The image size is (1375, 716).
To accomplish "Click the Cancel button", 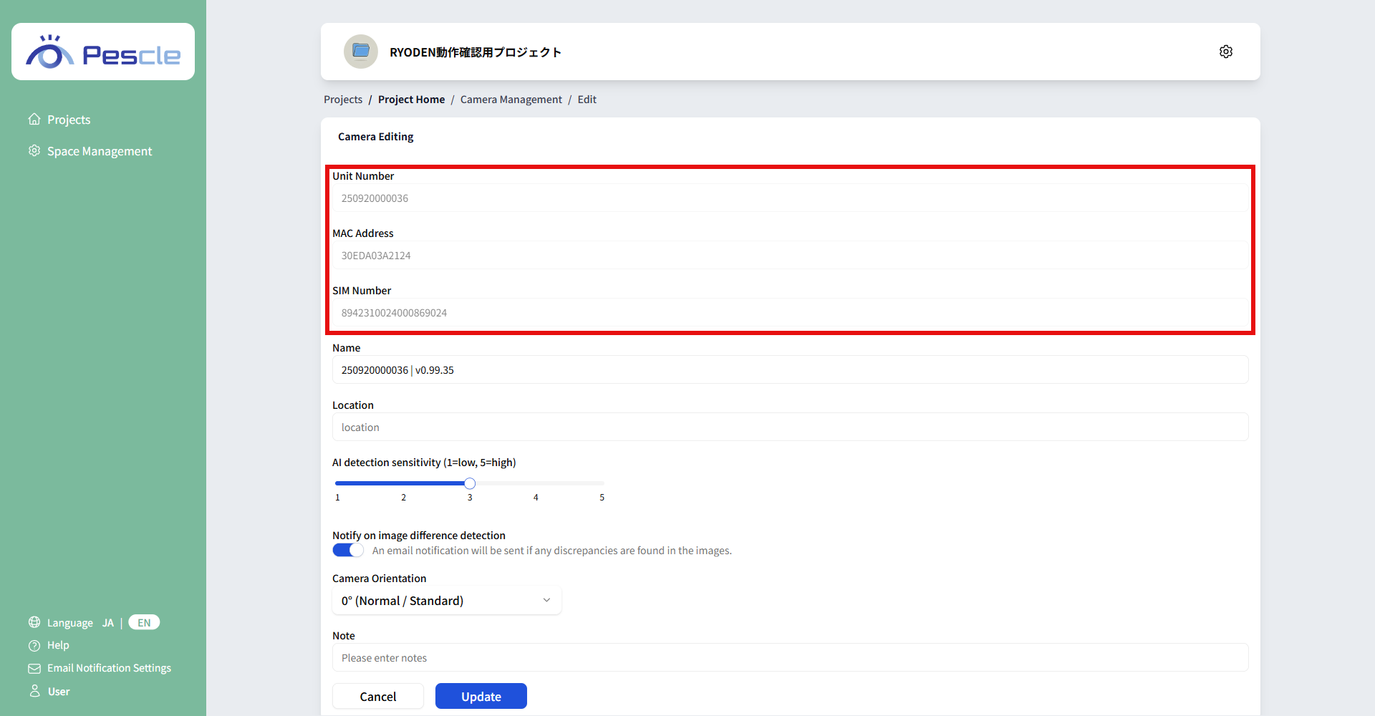I will (377, 696).
